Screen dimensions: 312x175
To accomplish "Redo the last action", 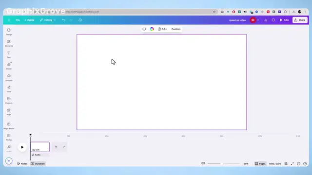I will pos(71,20).
